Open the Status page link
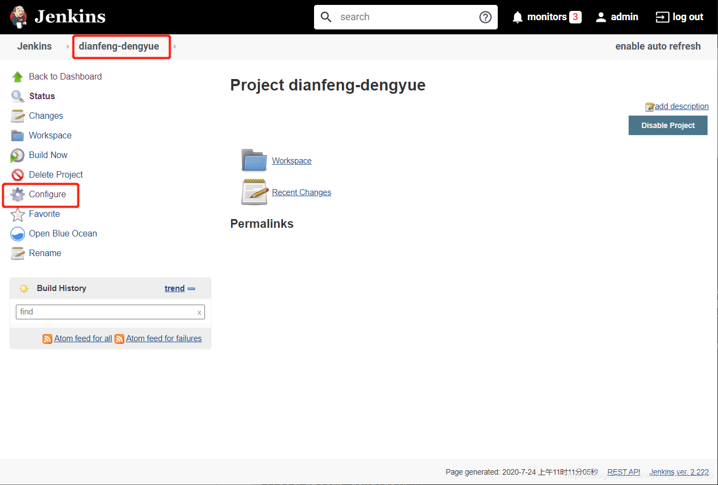 tap(42, 96)
